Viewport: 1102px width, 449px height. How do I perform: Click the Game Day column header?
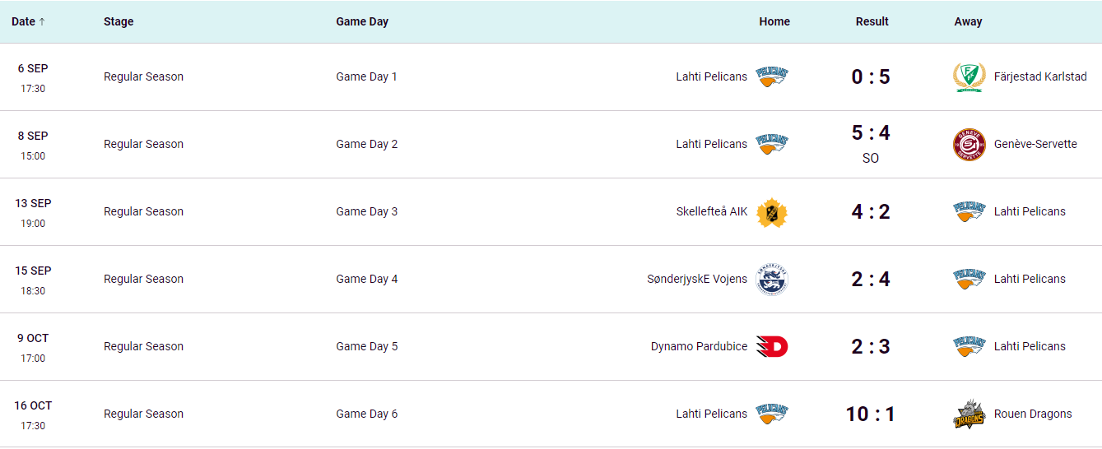click(362, 22)
